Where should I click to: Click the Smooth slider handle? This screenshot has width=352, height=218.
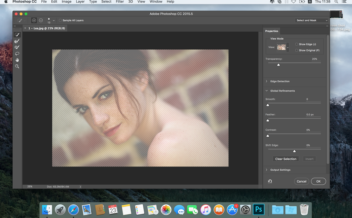(x=268, y=105)
